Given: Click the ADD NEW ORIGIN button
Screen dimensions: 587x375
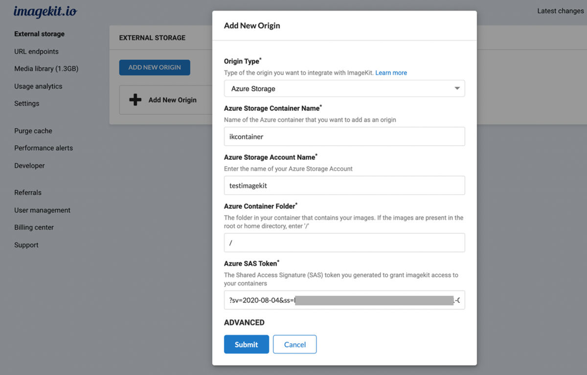Looking at the screenshot, I should pyautogui.click(x=155, y=67).
